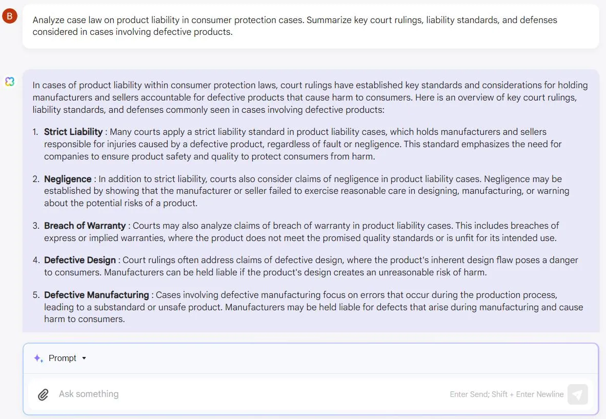Click the response's introductory paragraph

310,97
